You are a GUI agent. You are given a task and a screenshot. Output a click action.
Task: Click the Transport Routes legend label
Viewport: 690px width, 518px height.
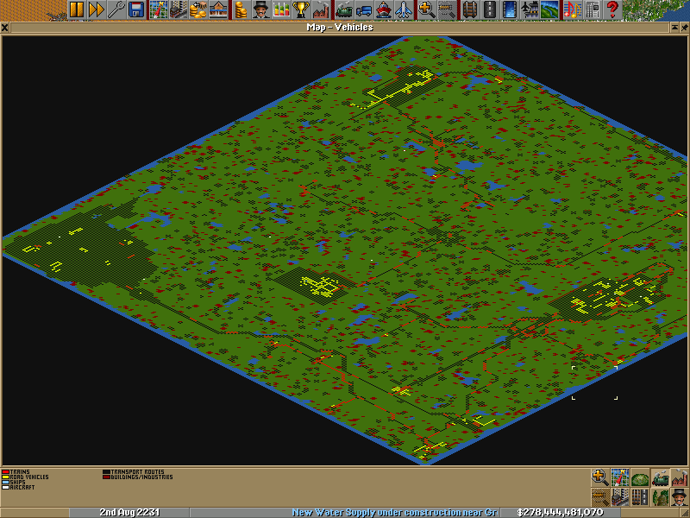(137, 471)
